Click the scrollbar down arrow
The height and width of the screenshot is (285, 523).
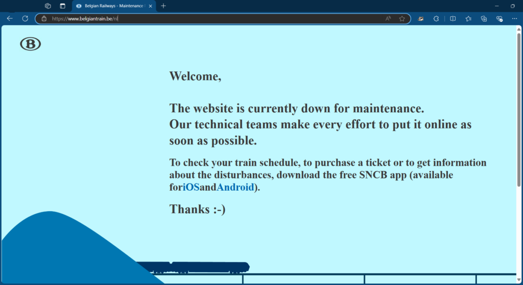tap(519, 280)
